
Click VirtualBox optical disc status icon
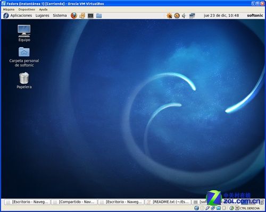(202, 208)
